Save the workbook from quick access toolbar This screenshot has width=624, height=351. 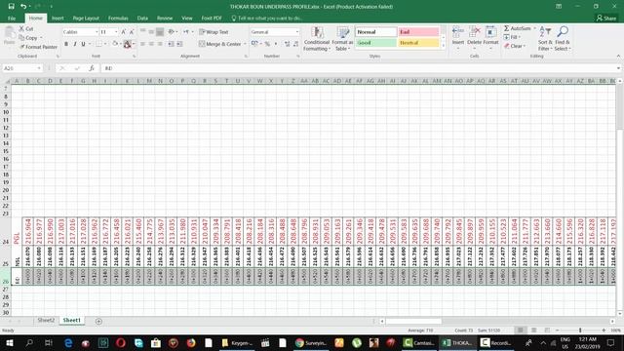pos(11,7)
